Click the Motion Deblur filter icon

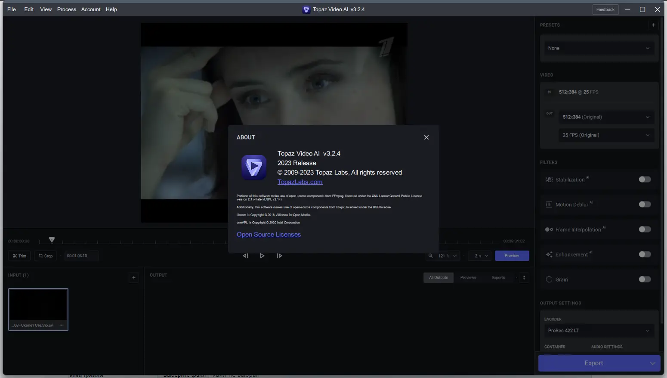tap(549, 204)
